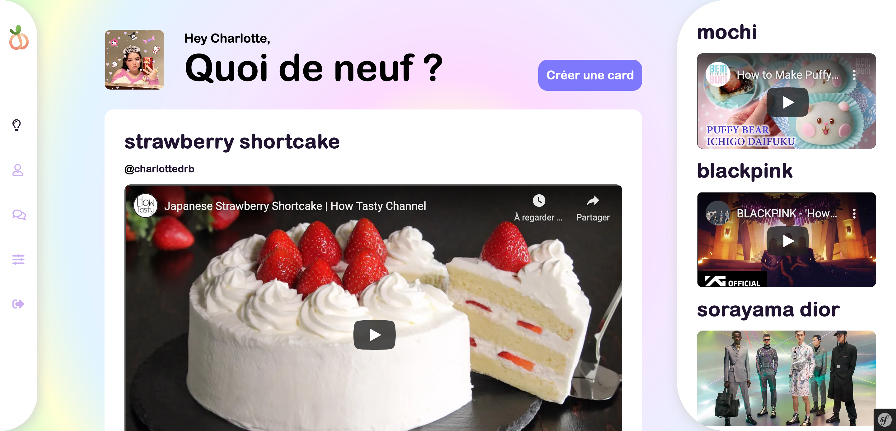This screenshot has height=431, width=896.
Task: Play the strawberry shortcake video
Action: tap(374, 335)
